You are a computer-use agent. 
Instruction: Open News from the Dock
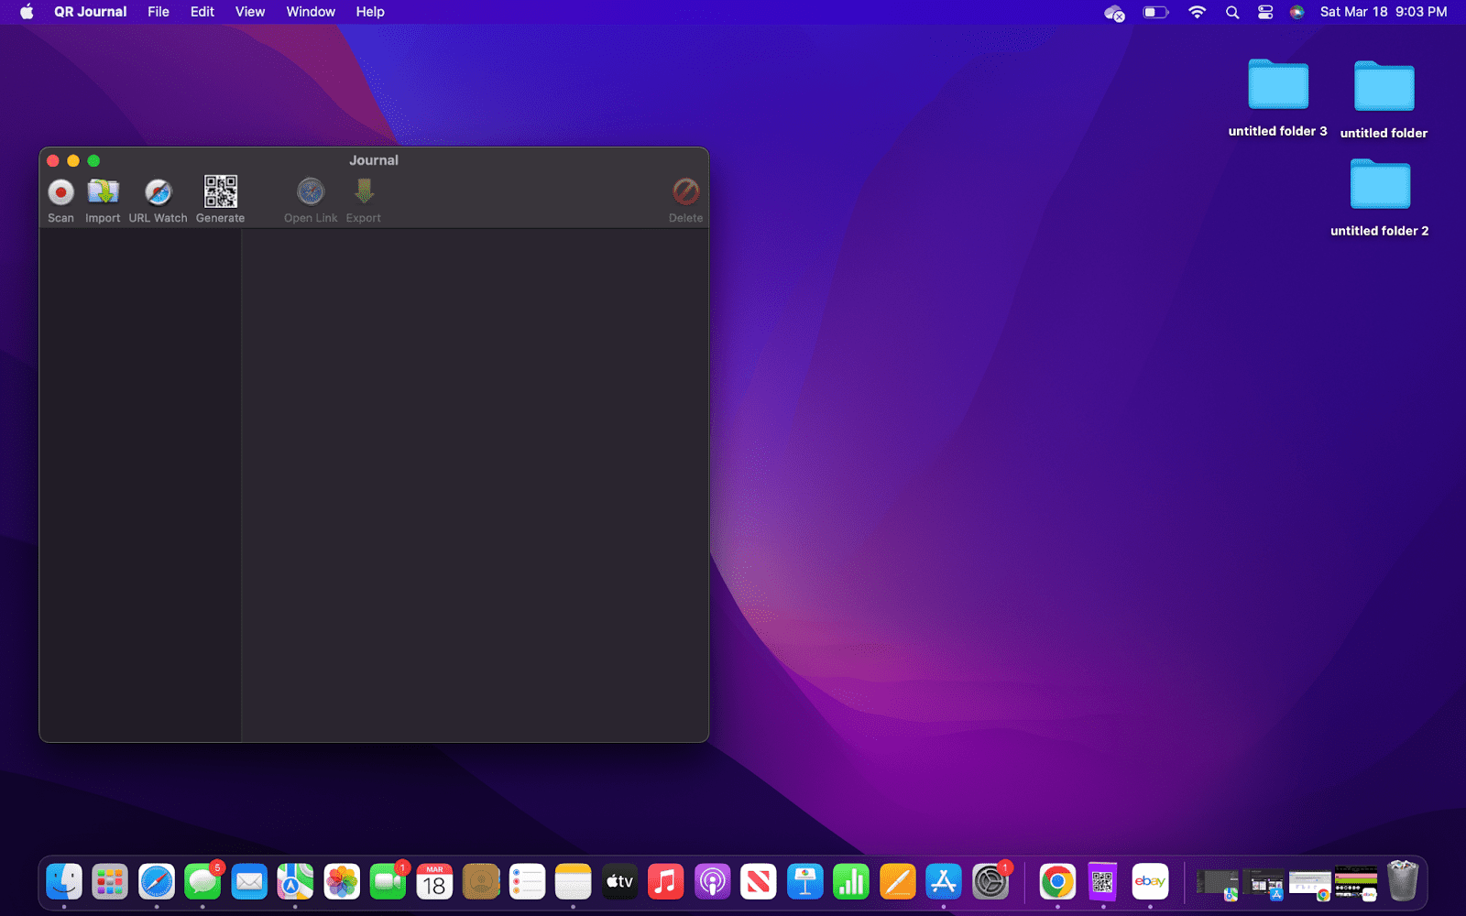pos(759,882)
